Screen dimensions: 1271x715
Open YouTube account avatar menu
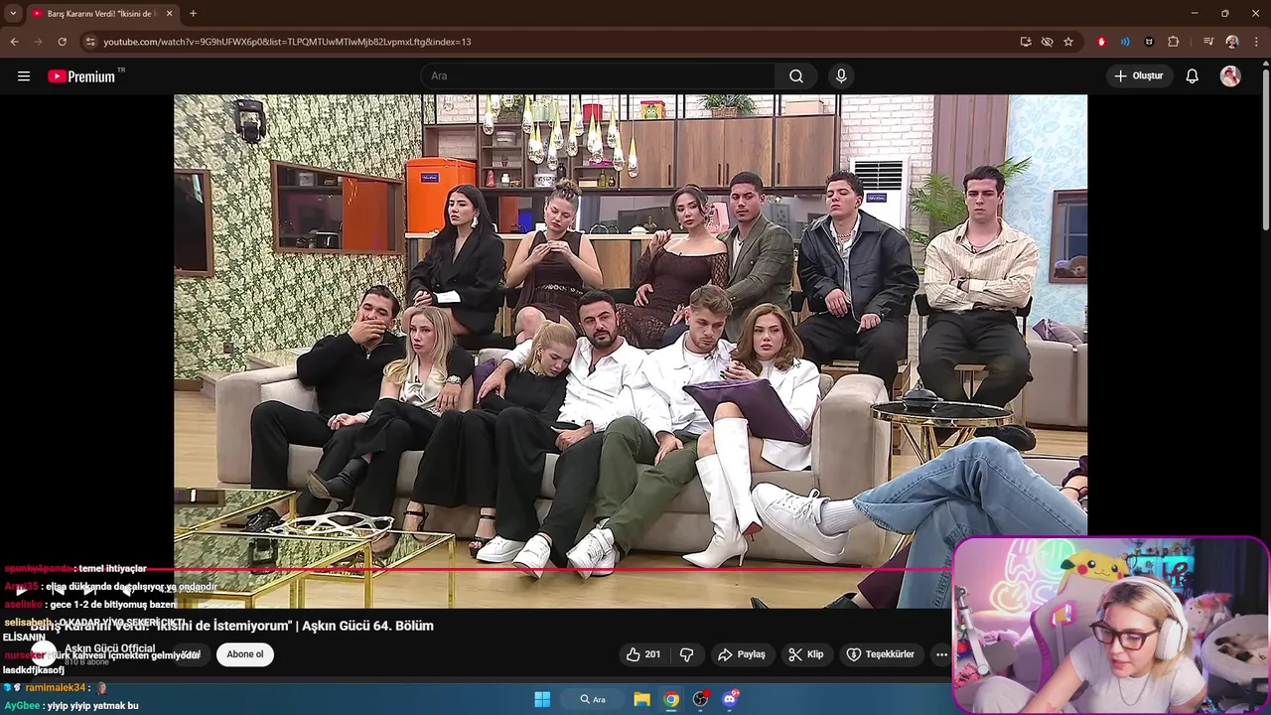click(1230, 75)
